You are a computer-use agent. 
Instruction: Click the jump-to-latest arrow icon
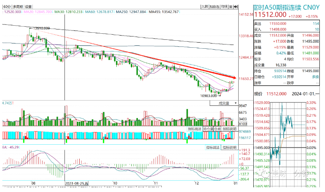click(236, 7)
